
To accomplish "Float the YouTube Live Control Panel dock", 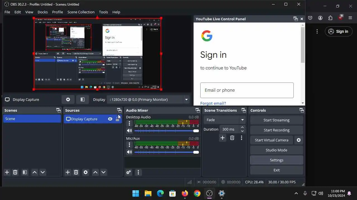I will coord(296,19).
